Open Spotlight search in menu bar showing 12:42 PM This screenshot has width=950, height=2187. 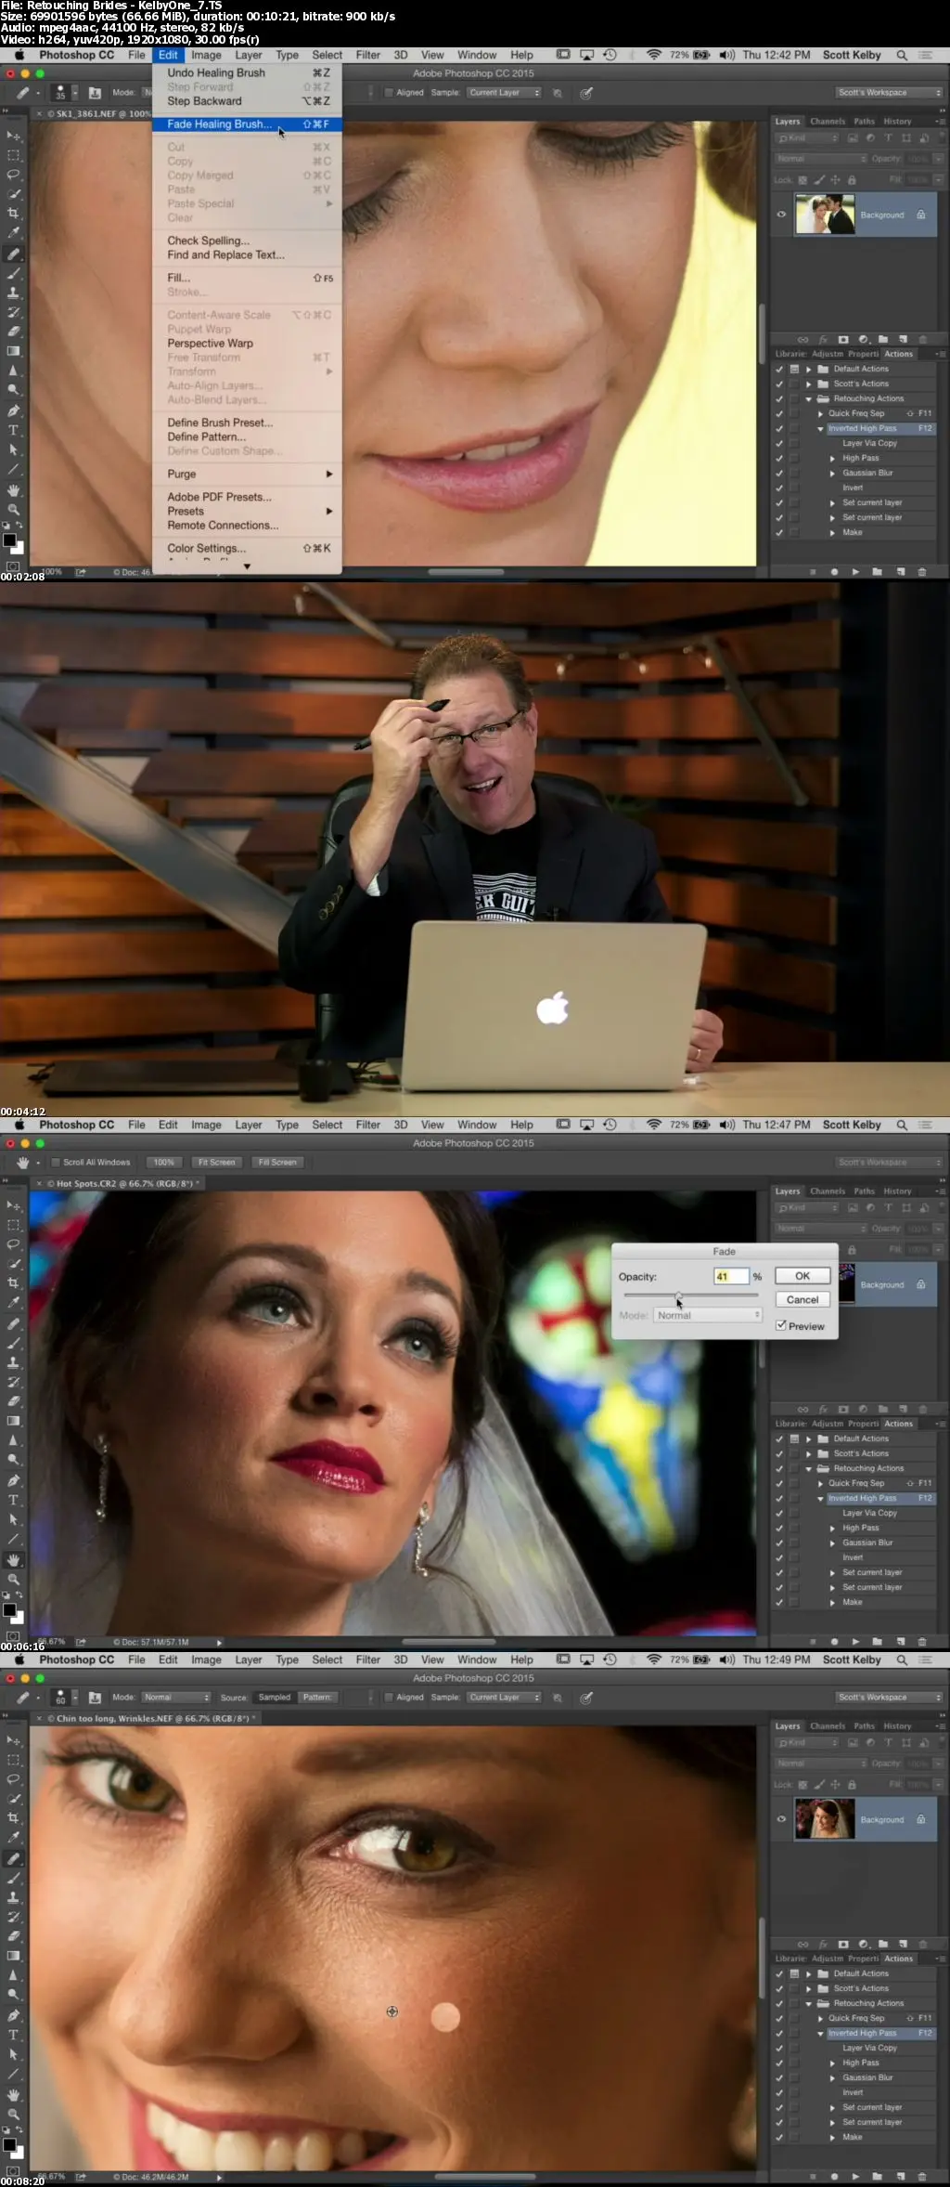902,55
